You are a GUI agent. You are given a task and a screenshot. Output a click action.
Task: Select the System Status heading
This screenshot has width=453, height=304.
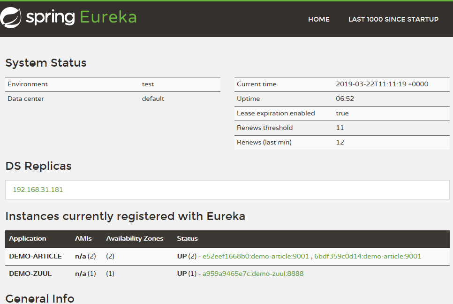click(x=46, y=63)
